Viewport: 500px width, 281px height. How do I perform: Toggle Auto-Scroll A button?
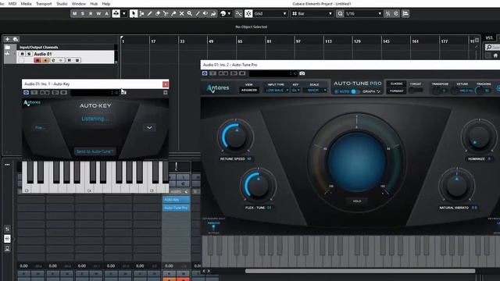pyautogui.click(x=106, y=14)
